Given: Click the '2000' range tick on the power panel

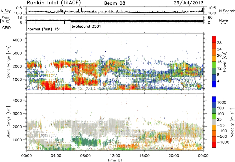Looking at the screenshot, I should coord(17,66).
